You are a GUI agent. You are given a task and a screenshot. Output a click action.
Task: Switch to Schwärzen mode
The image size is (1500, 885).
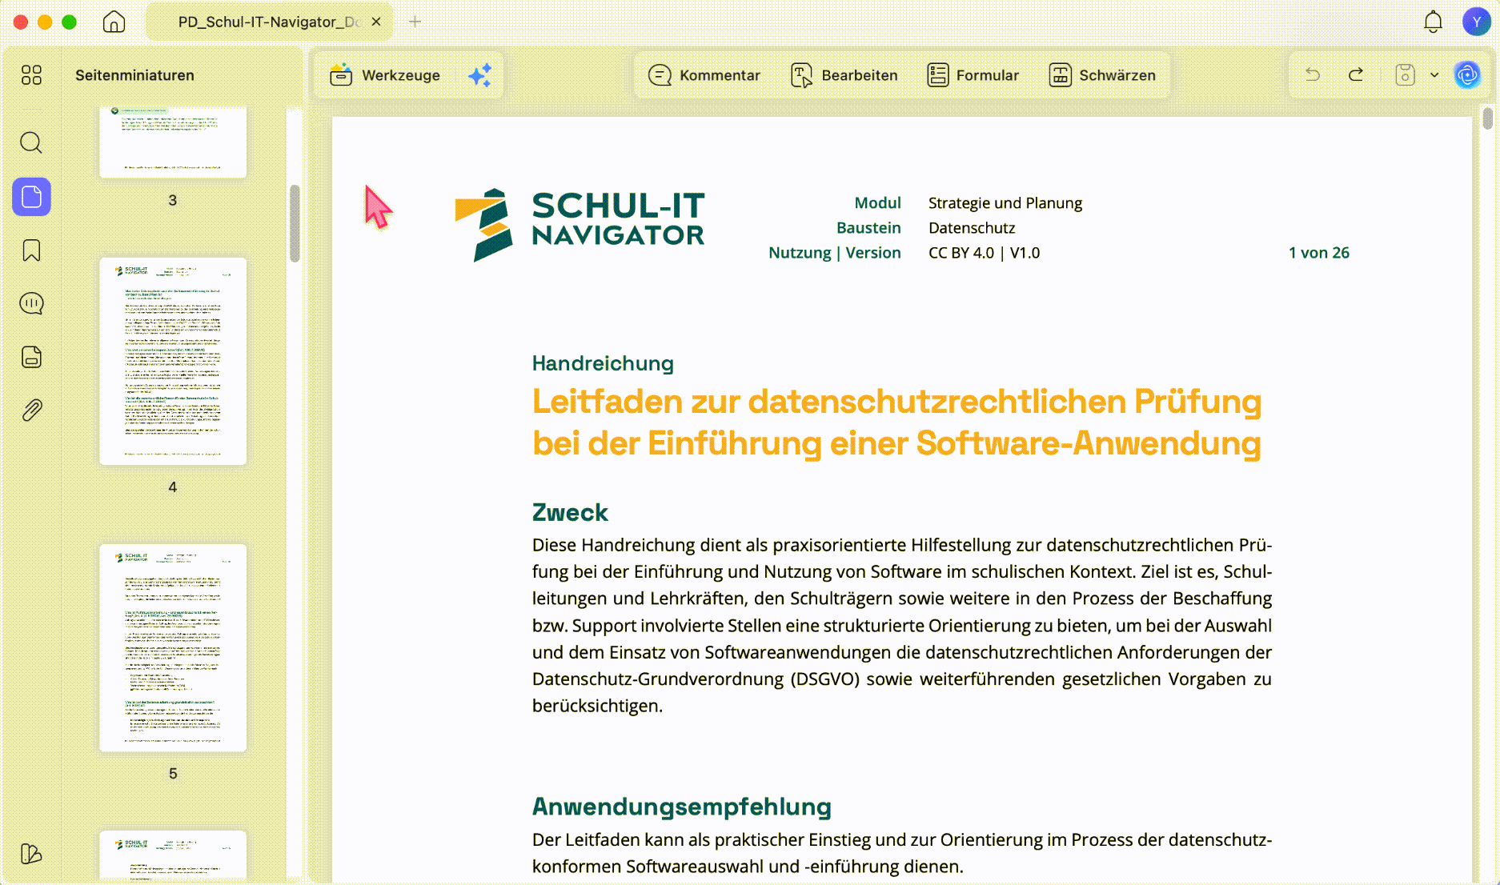pos(1102,75)
